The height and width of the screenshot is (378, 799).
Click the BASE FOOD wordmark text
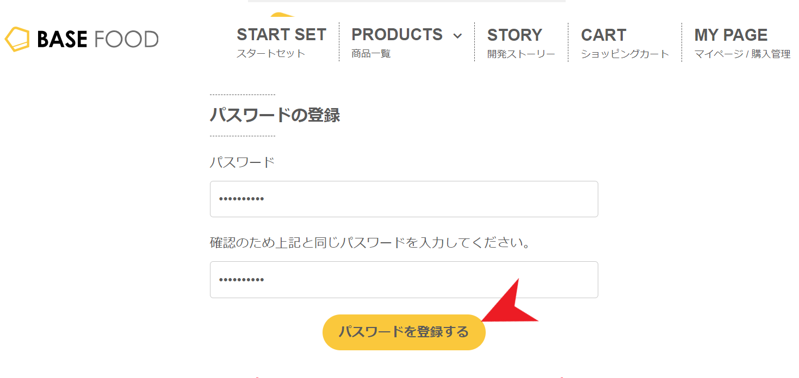pos(98,39)
